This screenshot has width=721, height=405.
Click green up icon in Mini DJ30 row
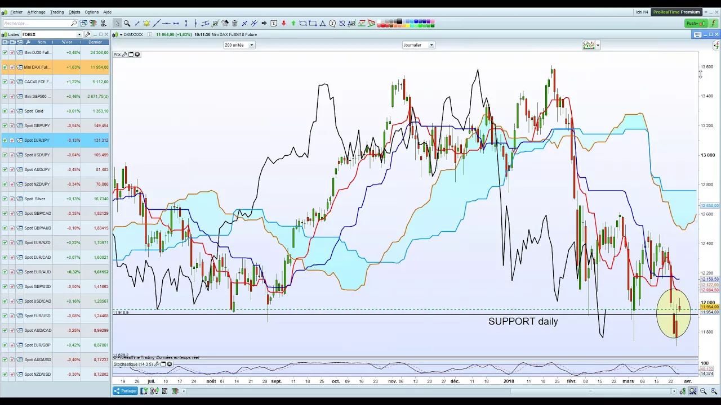click(5, 52)
